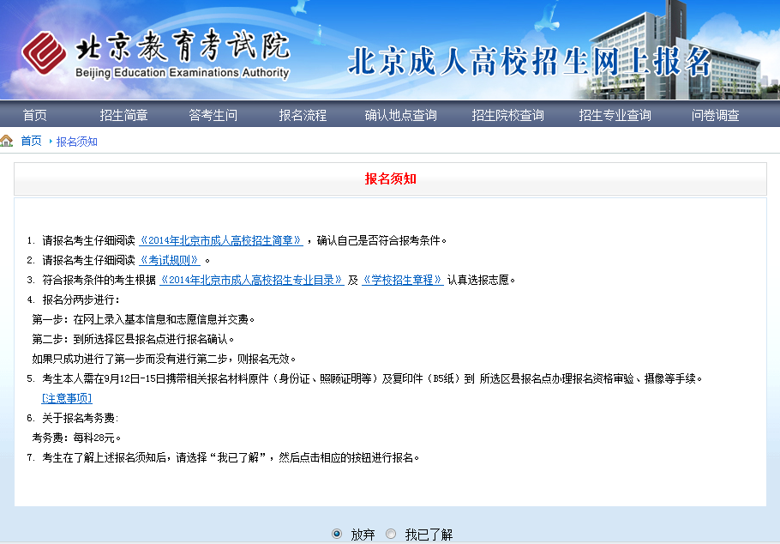780x544 pixels.
Task: Open the [注意事项] link
Action: [67, 398]
